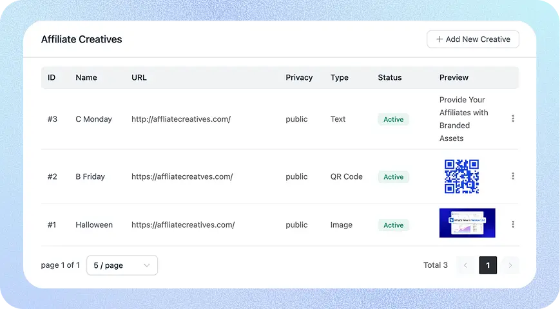
Task: Select page number 1 in pagination
Action: (x=488, y=265)
